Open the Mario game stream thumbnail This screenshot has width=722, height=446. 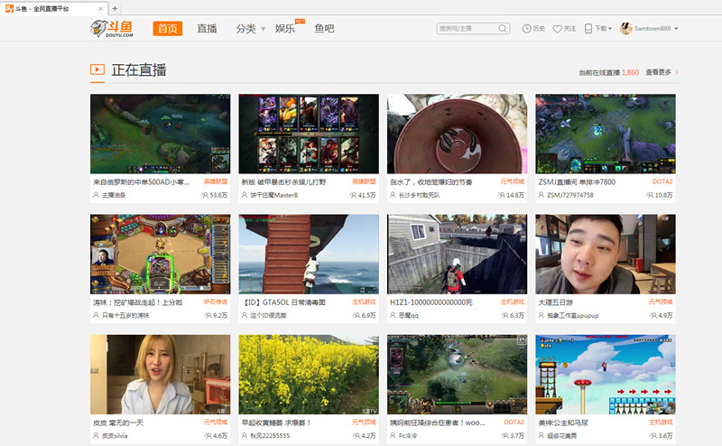(x=606, y=374)
